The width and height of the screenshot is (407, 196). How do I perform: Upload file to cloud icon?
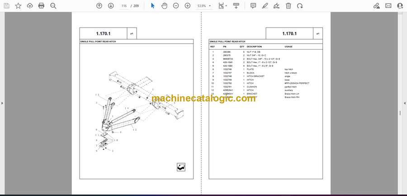point(30,6)
